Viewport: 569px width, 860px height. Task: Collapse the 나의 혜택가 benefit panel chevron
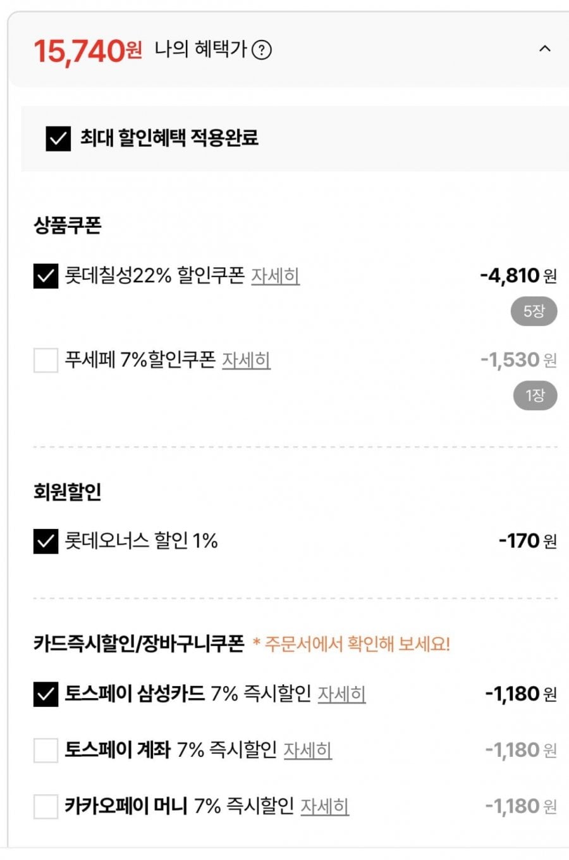pos(544,49)
